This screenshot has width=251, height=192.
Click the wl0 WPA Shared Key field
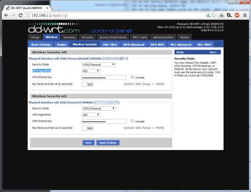[x=104, y=77]
